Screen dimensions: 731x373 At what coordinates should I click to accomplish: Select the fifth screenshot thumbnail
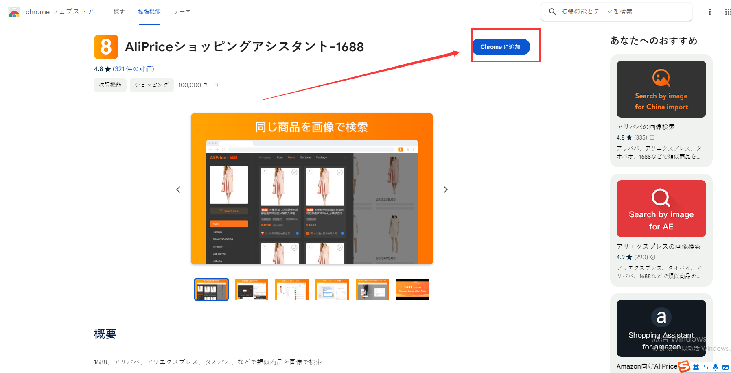click(x=372, y=290)
